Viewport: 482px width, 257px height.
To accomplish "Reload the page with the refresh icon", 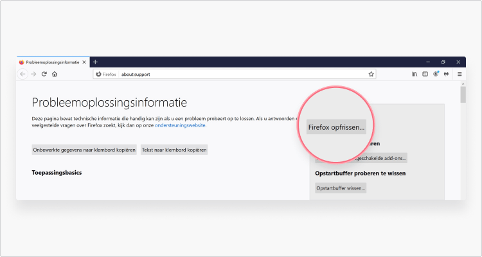I will click(x=44, y=74).
